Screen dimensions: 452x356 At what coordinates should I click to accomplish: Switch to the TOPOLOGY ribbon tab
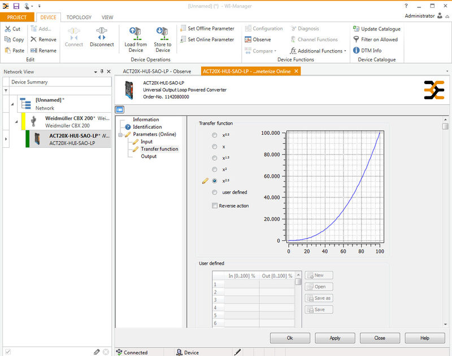pos(79,17)
